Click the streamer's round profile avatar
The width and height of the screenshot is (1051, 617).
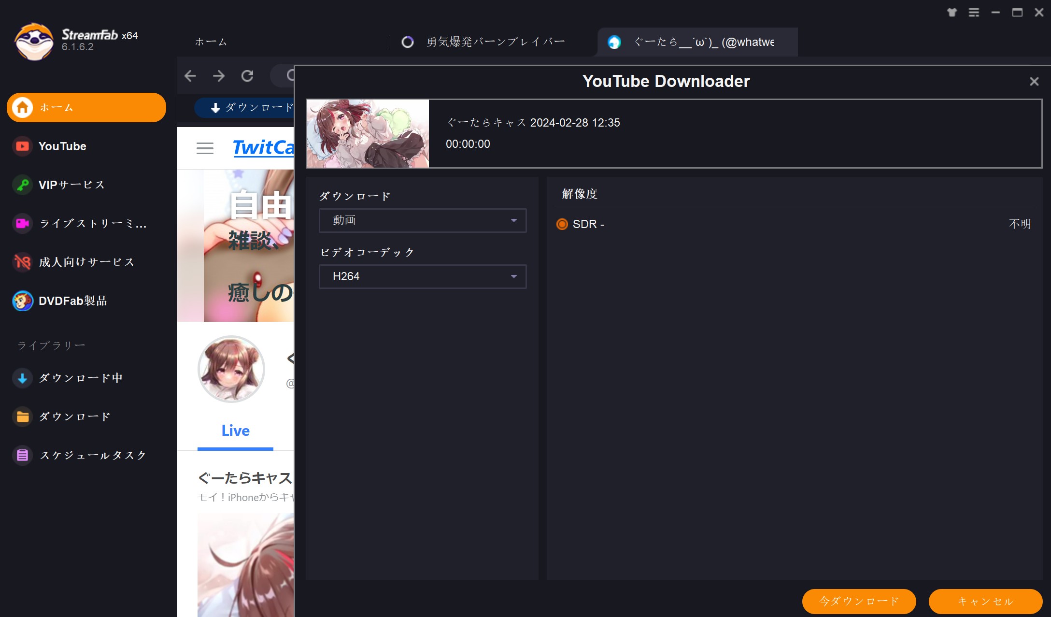[x=231, y=369]
